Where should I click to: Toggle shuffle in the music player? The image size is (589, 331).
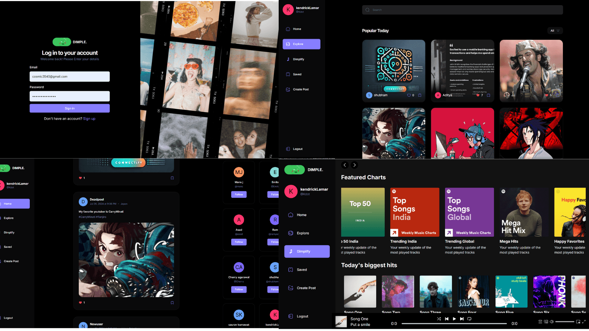pyautogui.click(x=439, y=319)
